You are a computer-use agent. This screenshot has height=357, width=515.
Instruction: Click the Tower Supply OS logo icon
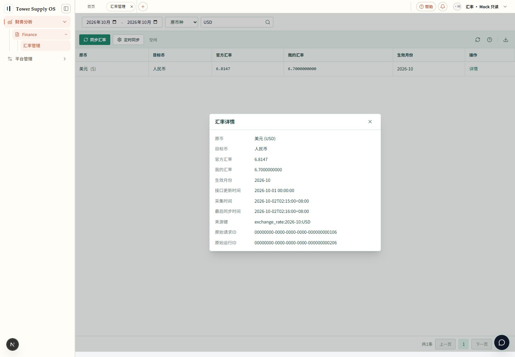(x=9, y=9)
